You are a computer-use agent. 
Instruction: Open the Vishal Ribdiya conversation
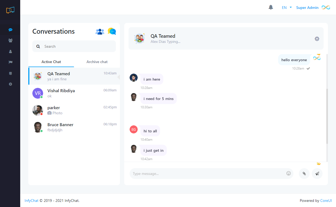tap(74, 93)
